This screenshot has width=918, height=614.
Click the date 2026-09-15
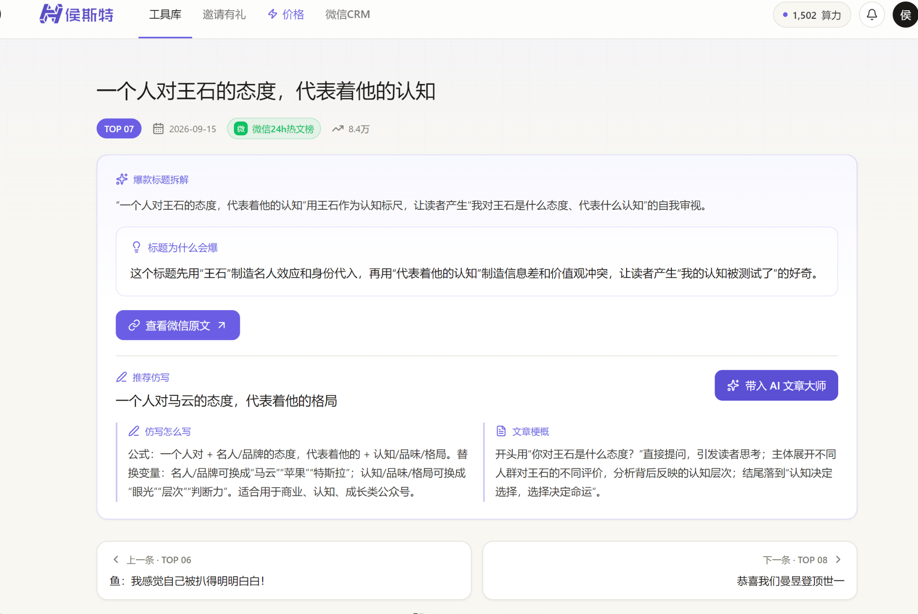192,129
